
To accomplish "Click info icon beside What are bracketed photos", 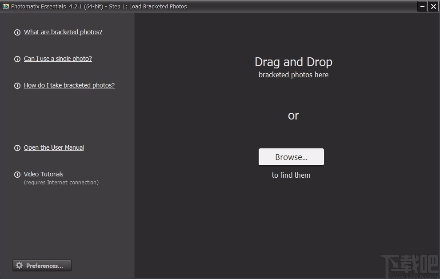I will point(17,32).
